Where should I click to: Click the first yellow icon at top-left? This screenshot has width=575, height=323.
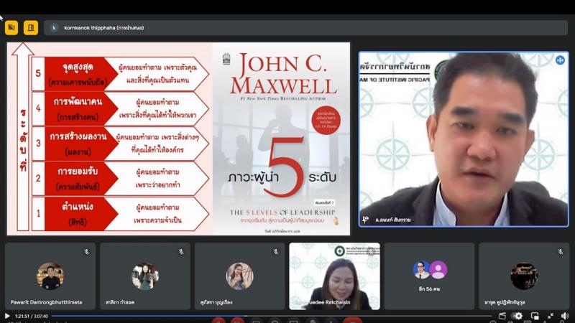pos(11,27)
